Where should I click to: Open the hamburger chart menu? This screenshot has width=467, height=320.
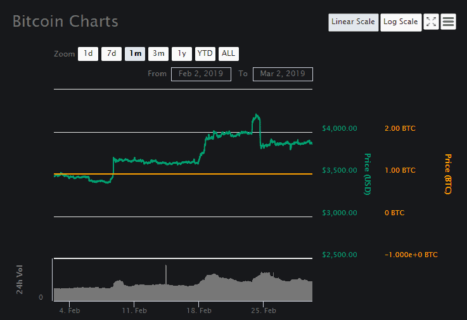(448, 22)
